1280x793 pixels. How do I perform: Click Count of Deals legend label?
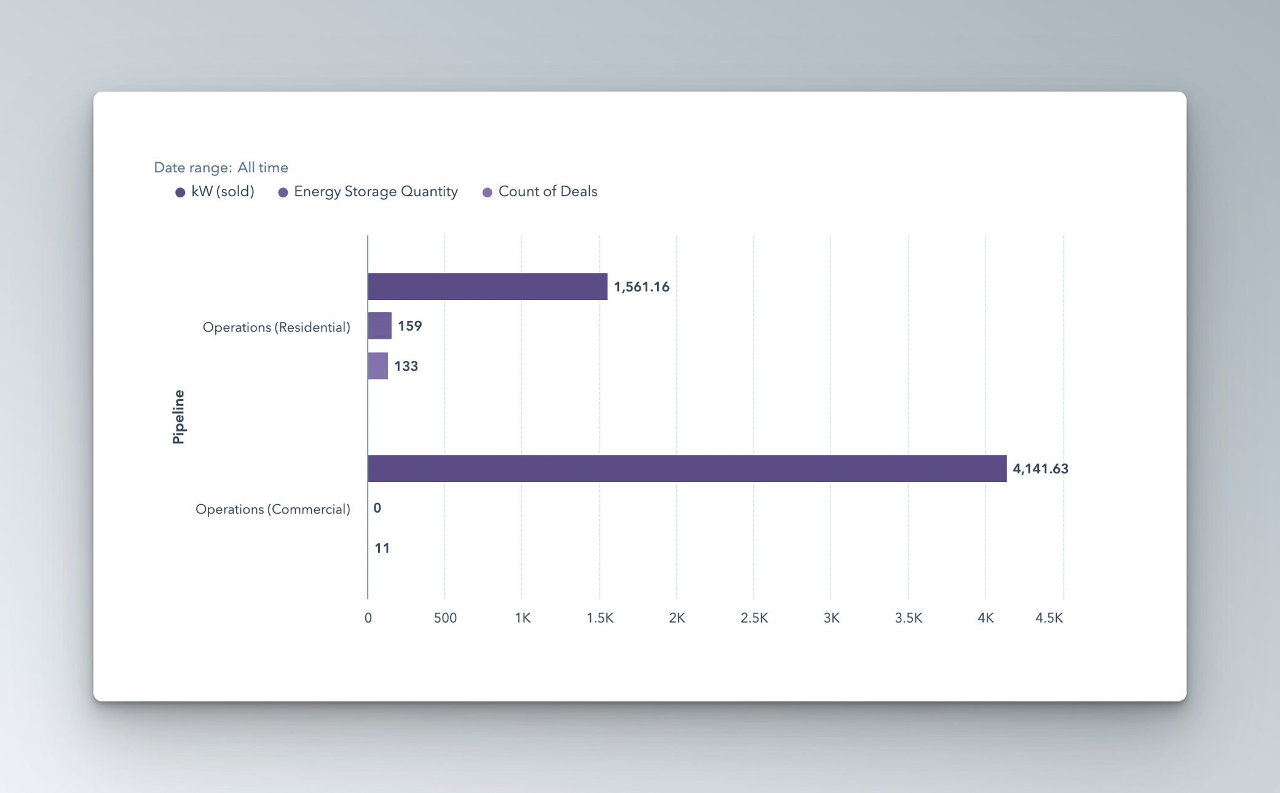click(547, 192)
